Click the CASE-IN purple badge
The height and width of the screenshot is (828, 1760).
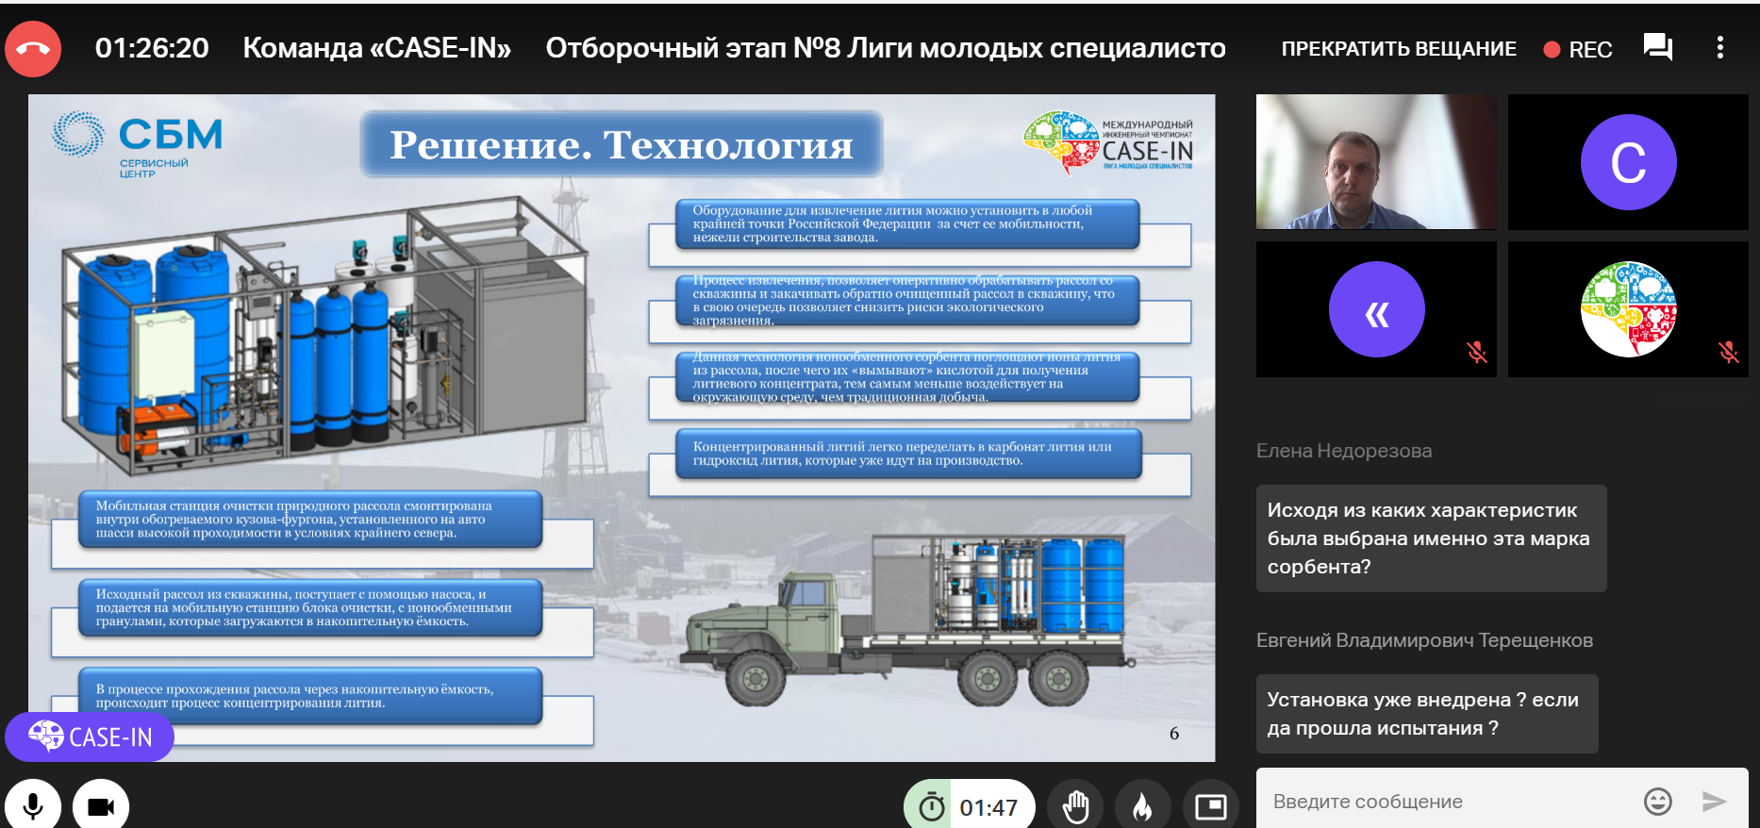pyautogui.click(x=90, y=737)
